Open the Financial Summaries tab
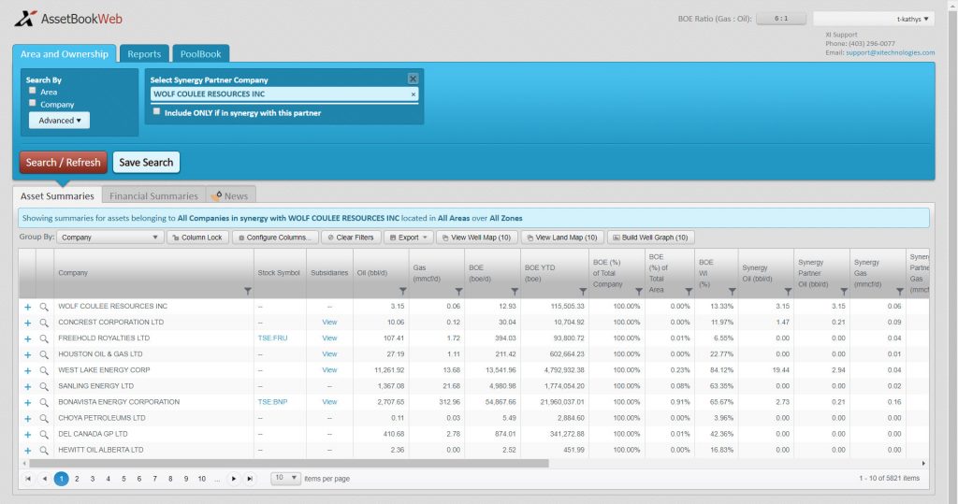This screenshot has width=958, height=504. 153,195
